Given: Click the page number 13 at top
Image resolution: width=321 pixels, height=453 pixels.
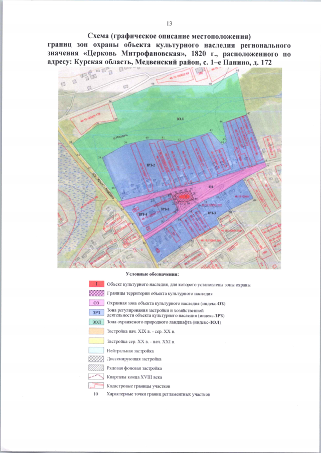Looking at the screenshot, I should coord(169,24).
